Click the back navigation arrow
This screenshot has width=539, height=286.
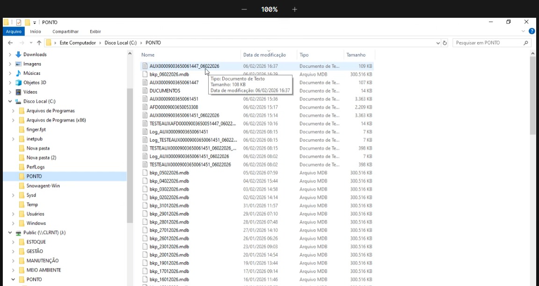[10, 43]
